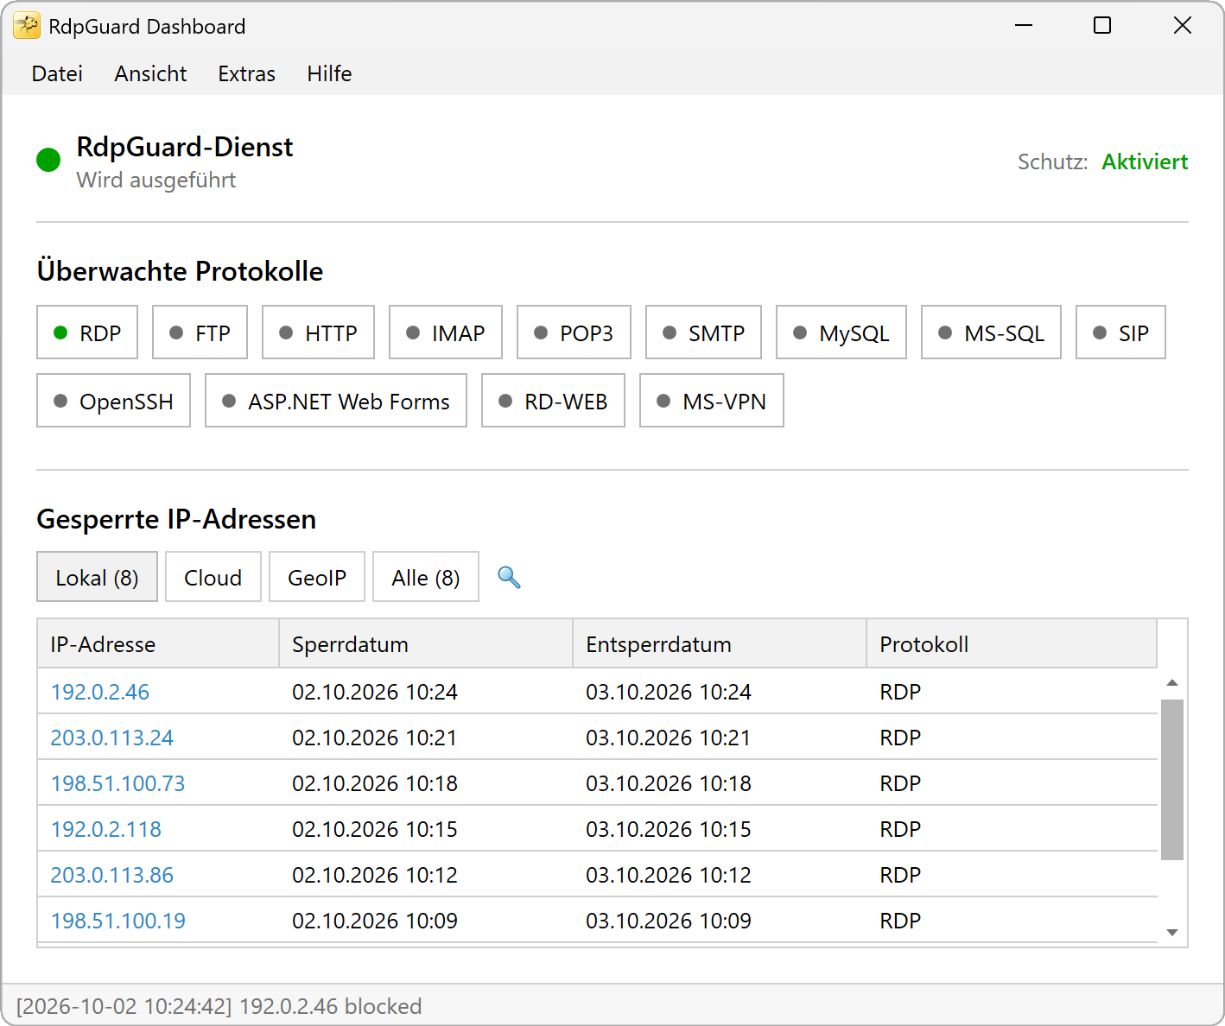Click the RdpGuard app icon in title bar

(x=27, y=26)
